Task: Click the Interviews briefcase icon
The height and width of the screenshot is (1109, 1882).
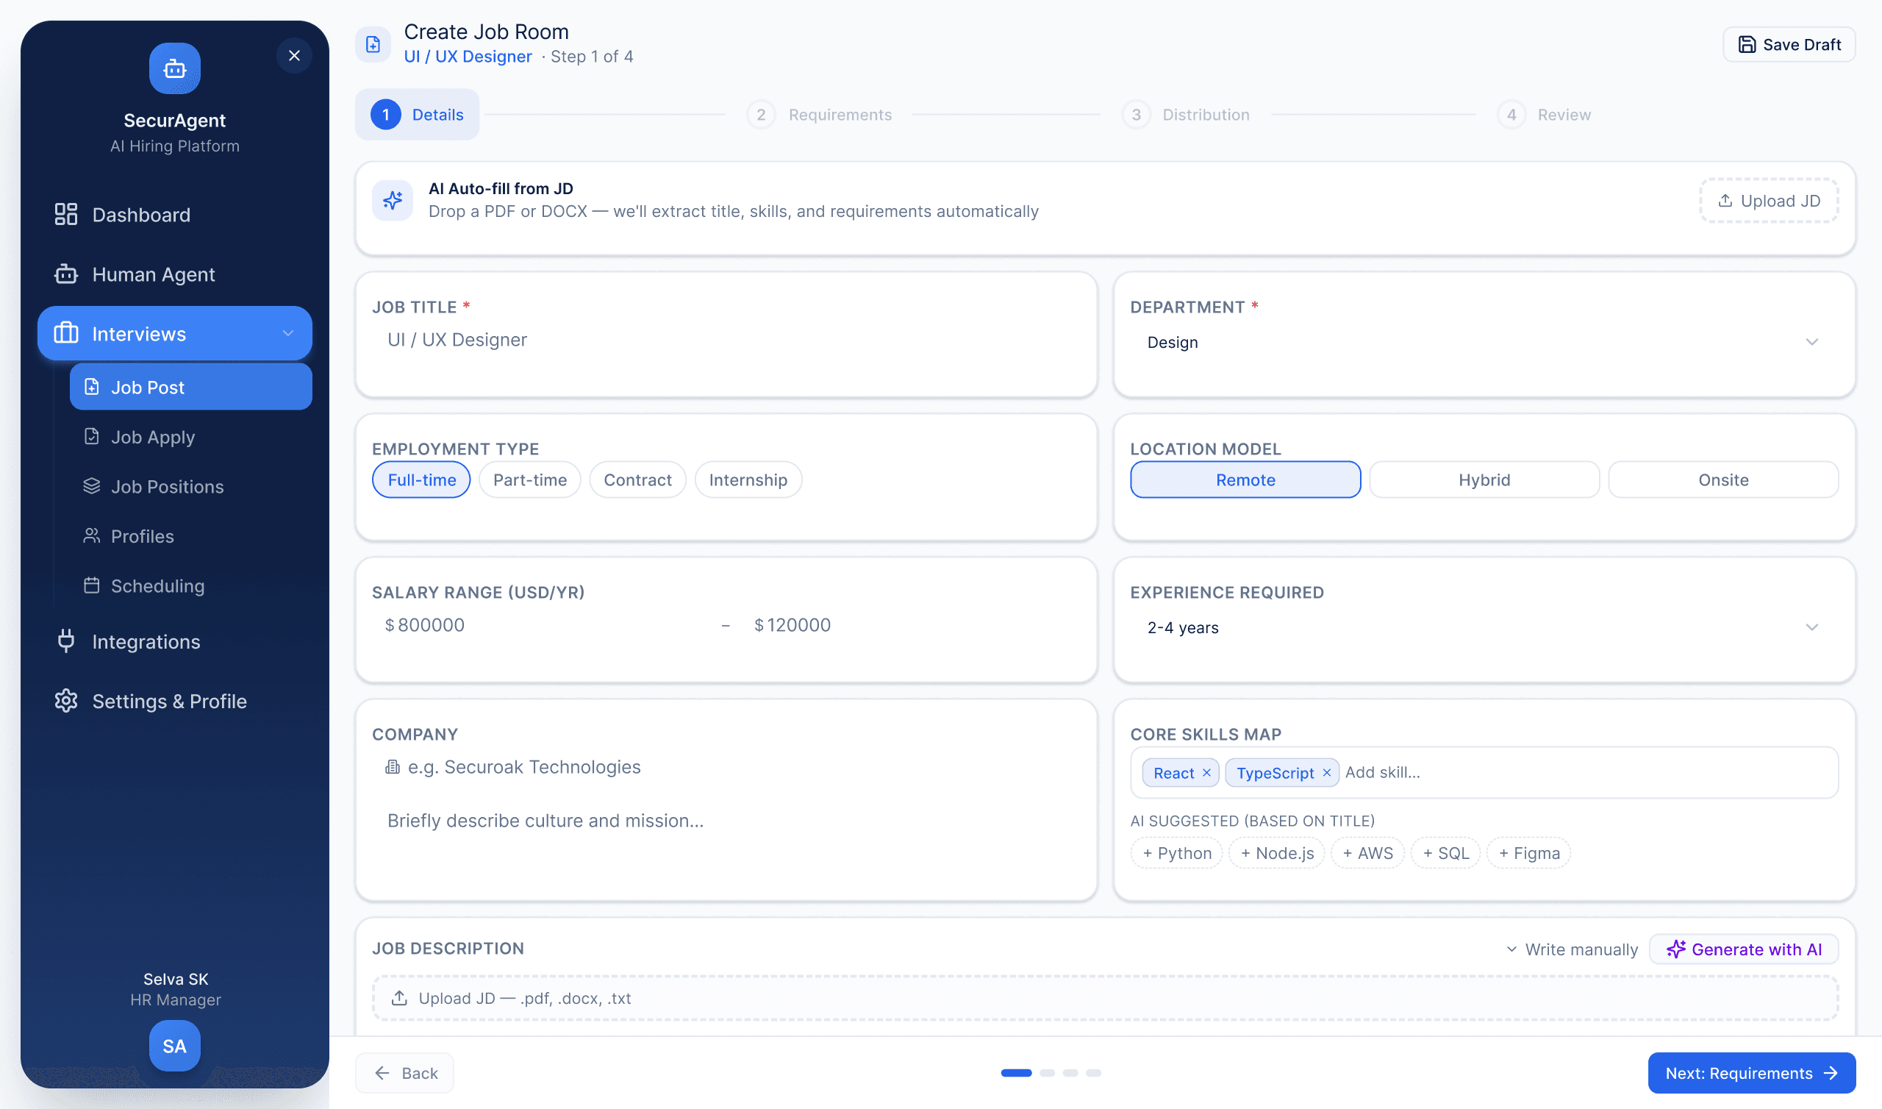Action: click(65, 333)
